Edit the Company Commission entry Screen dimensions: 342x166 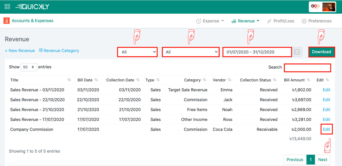click(x=326, y=129)
